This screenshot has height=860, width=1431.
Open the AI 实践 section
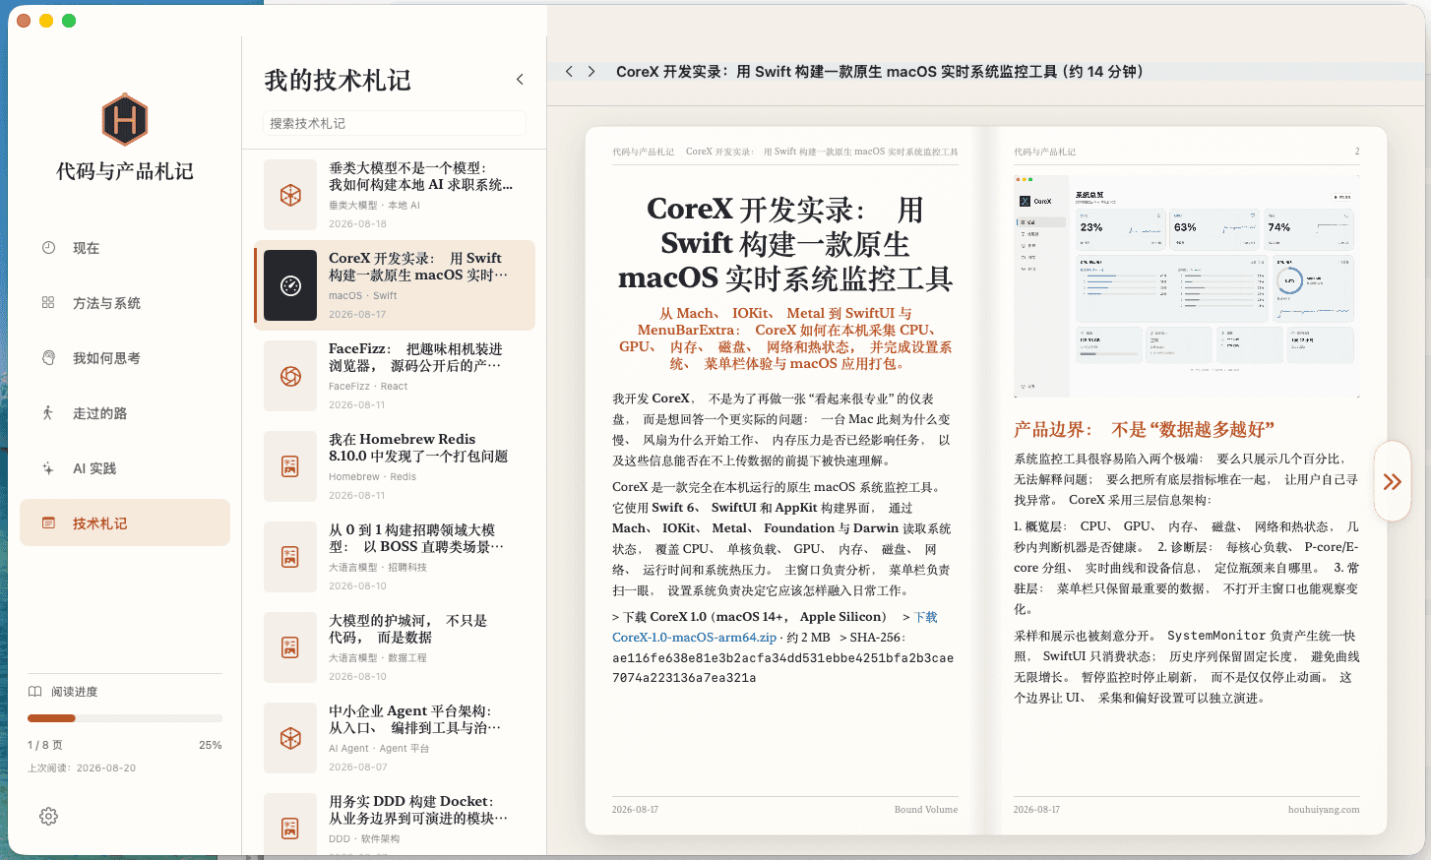(x=125, y=468)
